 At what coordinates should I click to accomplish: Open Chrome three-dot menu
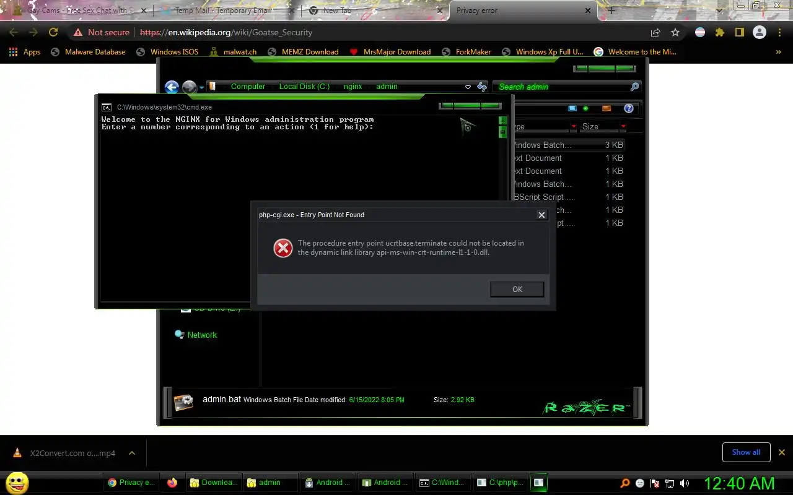[779, 32]
